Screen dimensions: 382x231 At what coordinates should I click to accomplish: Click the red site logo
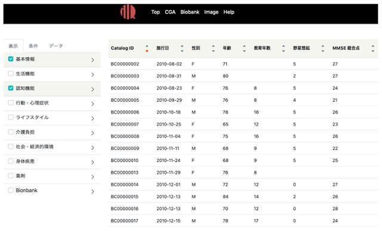coord(128,12)
